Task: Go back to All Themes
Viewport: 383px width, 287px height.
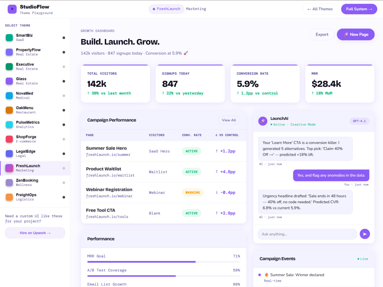Action: pos(320,9)
